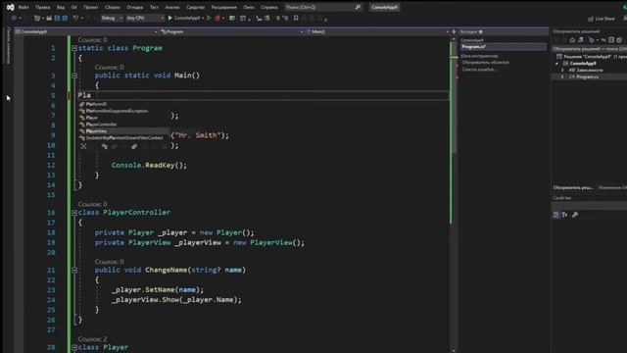Click the property pages wrench icon in Свойства
The height and width of the screenshot is (353, 627).
[x=575, y=215]
